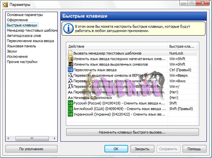The width and height of the screenshot is (212, 158).
Task: Click the green Lg icon for Украинский (Украина)
Action: coord(70,114)
